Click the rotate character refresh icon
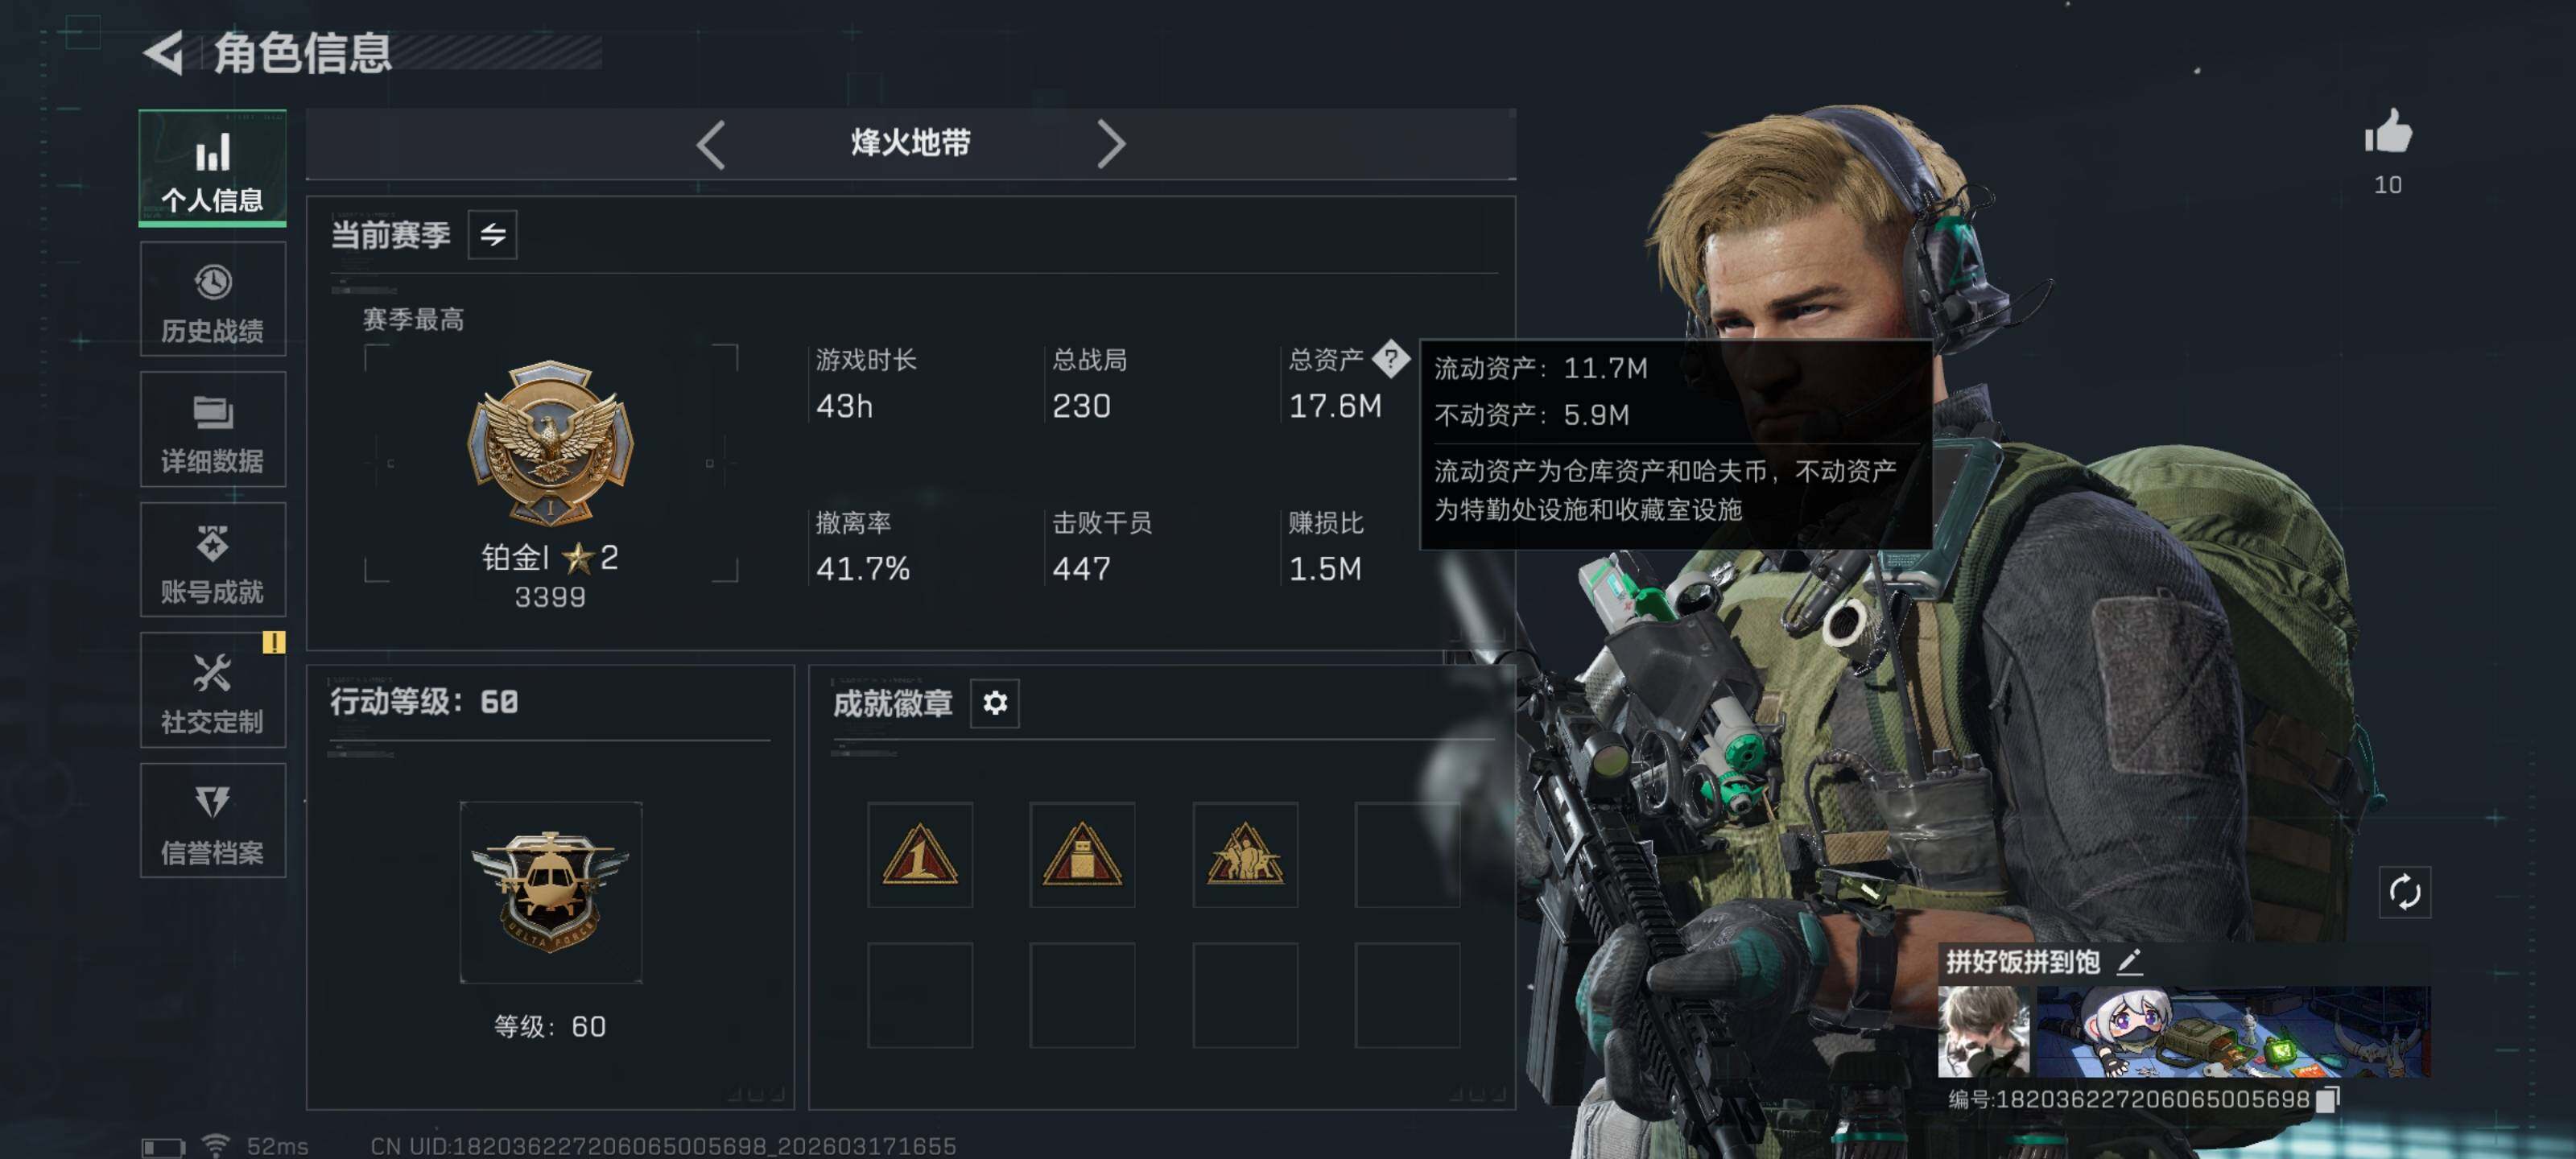This screenshot has width=2576, height=1159. point(2404,891)
